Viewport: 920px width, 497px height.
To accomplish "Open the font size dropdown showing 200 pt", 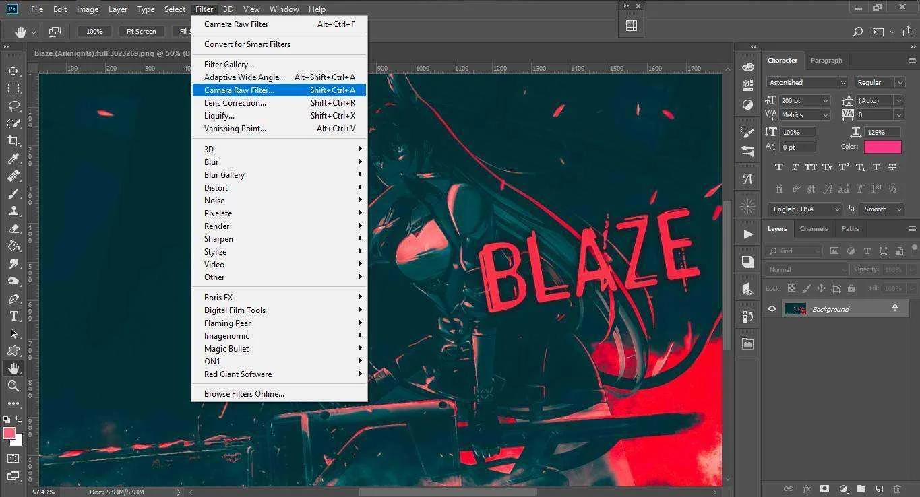I will [825, 100].
